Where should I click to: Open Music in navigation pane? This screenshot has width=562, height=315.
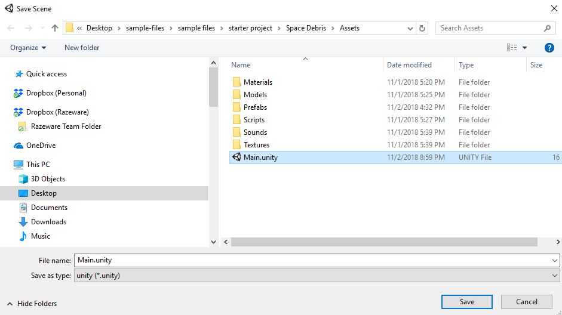pyautogui.click(x=41, y=236)
